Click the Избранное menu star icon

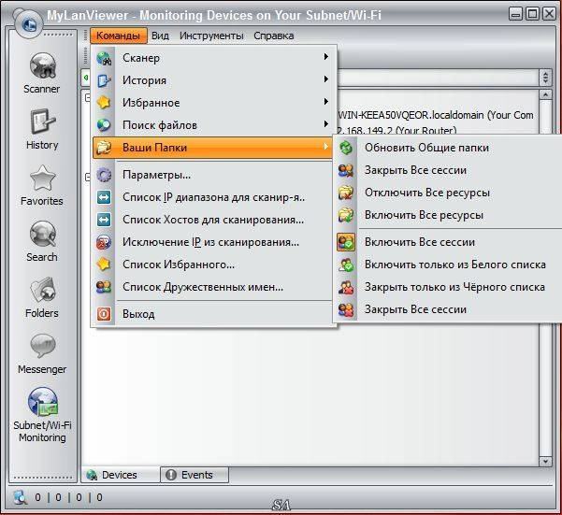(104, 103)
